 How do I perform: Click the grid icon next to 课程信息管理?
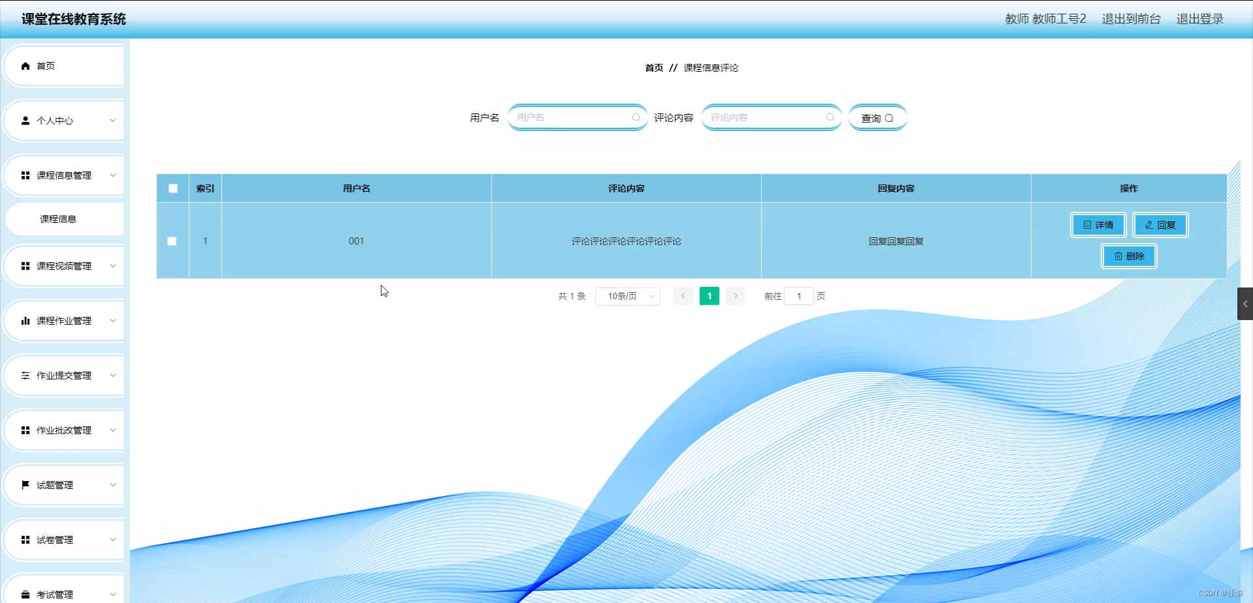click(25, 175)
